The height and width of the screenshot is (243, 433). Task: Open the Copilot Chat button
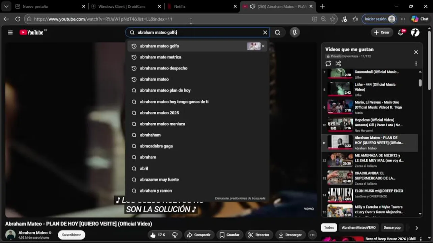point(420,19)
